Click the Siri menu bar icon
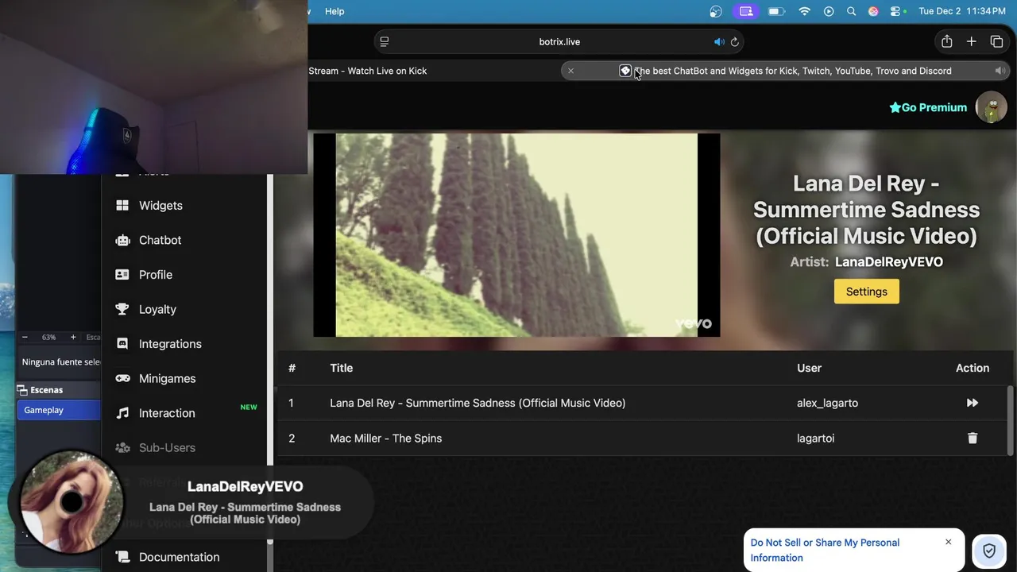1017x572 pixels. [873, 11]
